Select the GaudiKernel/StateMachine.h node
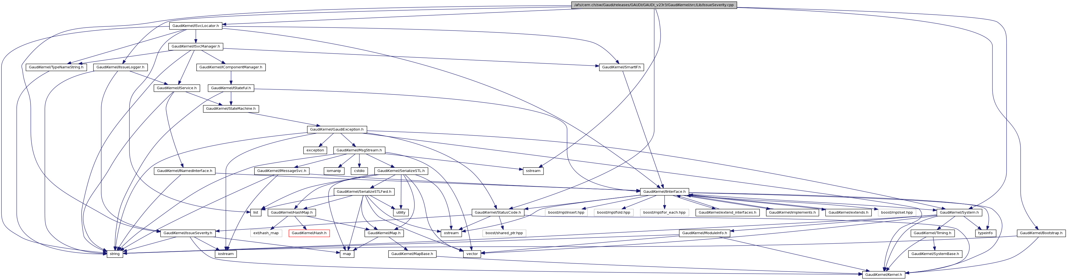Screen dimensions: 1067x280 231,109
